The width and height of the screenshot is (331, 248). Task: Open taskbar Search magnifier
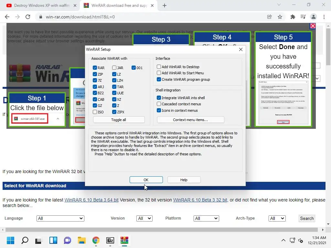pos(25,240)
